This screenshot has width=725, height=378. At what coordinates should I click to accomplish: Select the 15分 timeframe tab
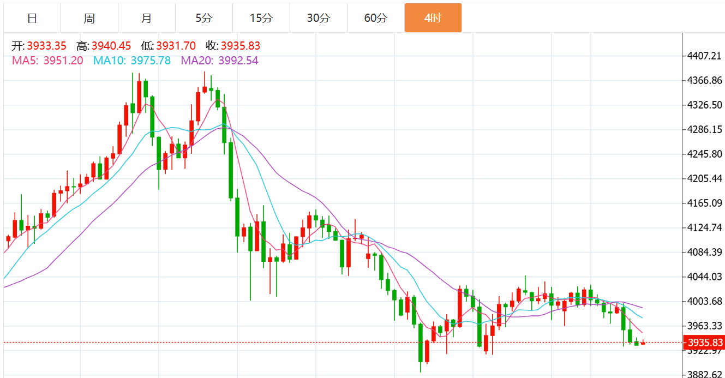[261, 18]
